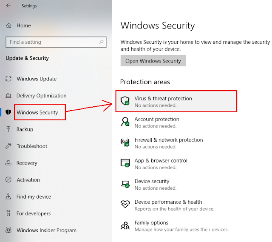Click 'Reports on the health of your device.'

pyautogui.click(x=175, y=209)
